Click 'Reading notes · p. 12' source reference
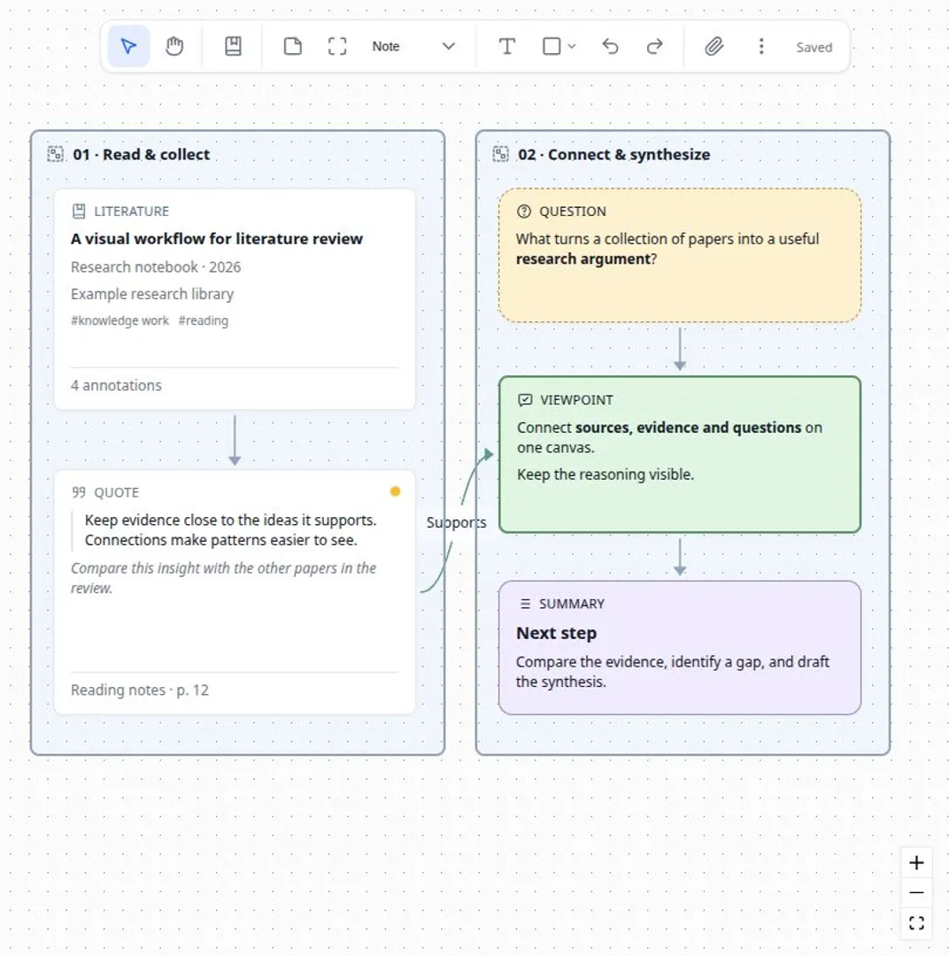The image size is (949, 956). [140, 690]
